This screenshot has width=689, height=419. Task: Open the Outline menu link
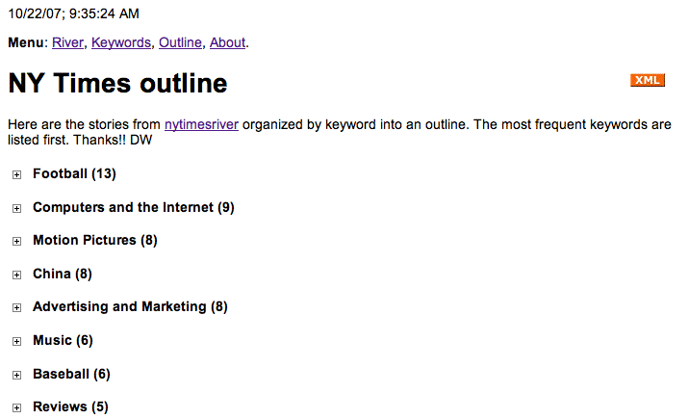point(180,42)
